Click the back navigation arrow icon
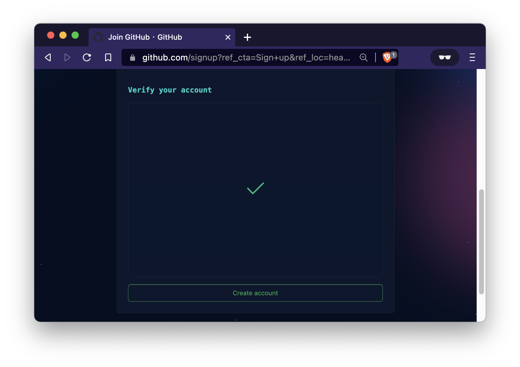Screen dimensions: 520x367 tap(48, 57)
